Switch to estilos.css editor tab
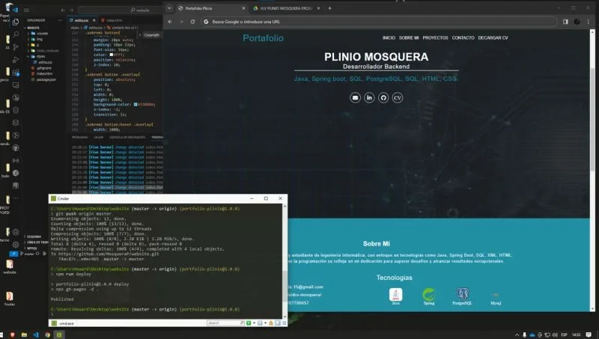The height and width of the screenshot is (339, 599). (x=82, y=20)
